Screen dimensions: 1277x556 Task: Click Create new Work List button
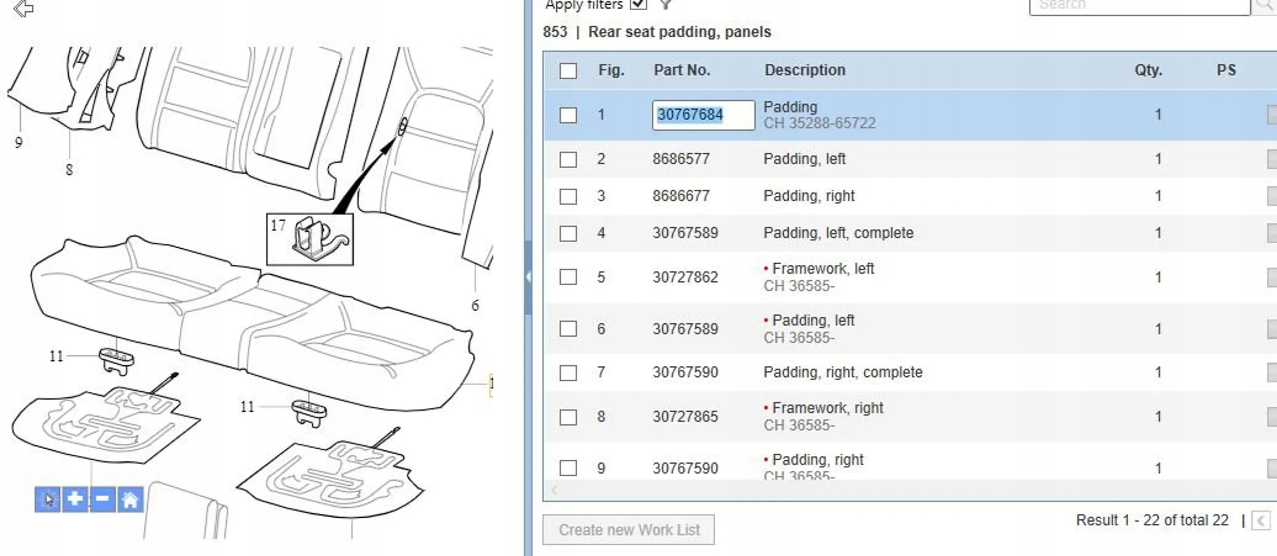[628, 529]
